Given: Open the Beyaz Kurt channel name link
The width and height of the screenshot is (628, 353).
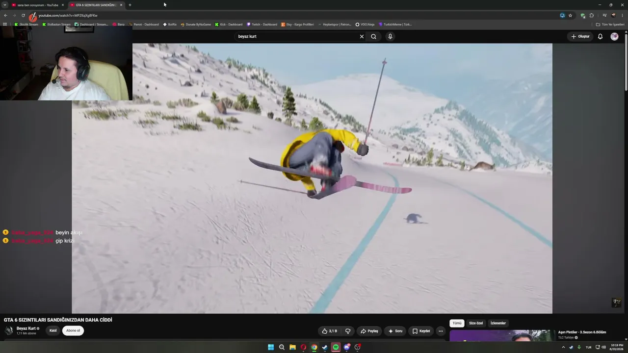Looking at the screenshot, I should point(26,328).
